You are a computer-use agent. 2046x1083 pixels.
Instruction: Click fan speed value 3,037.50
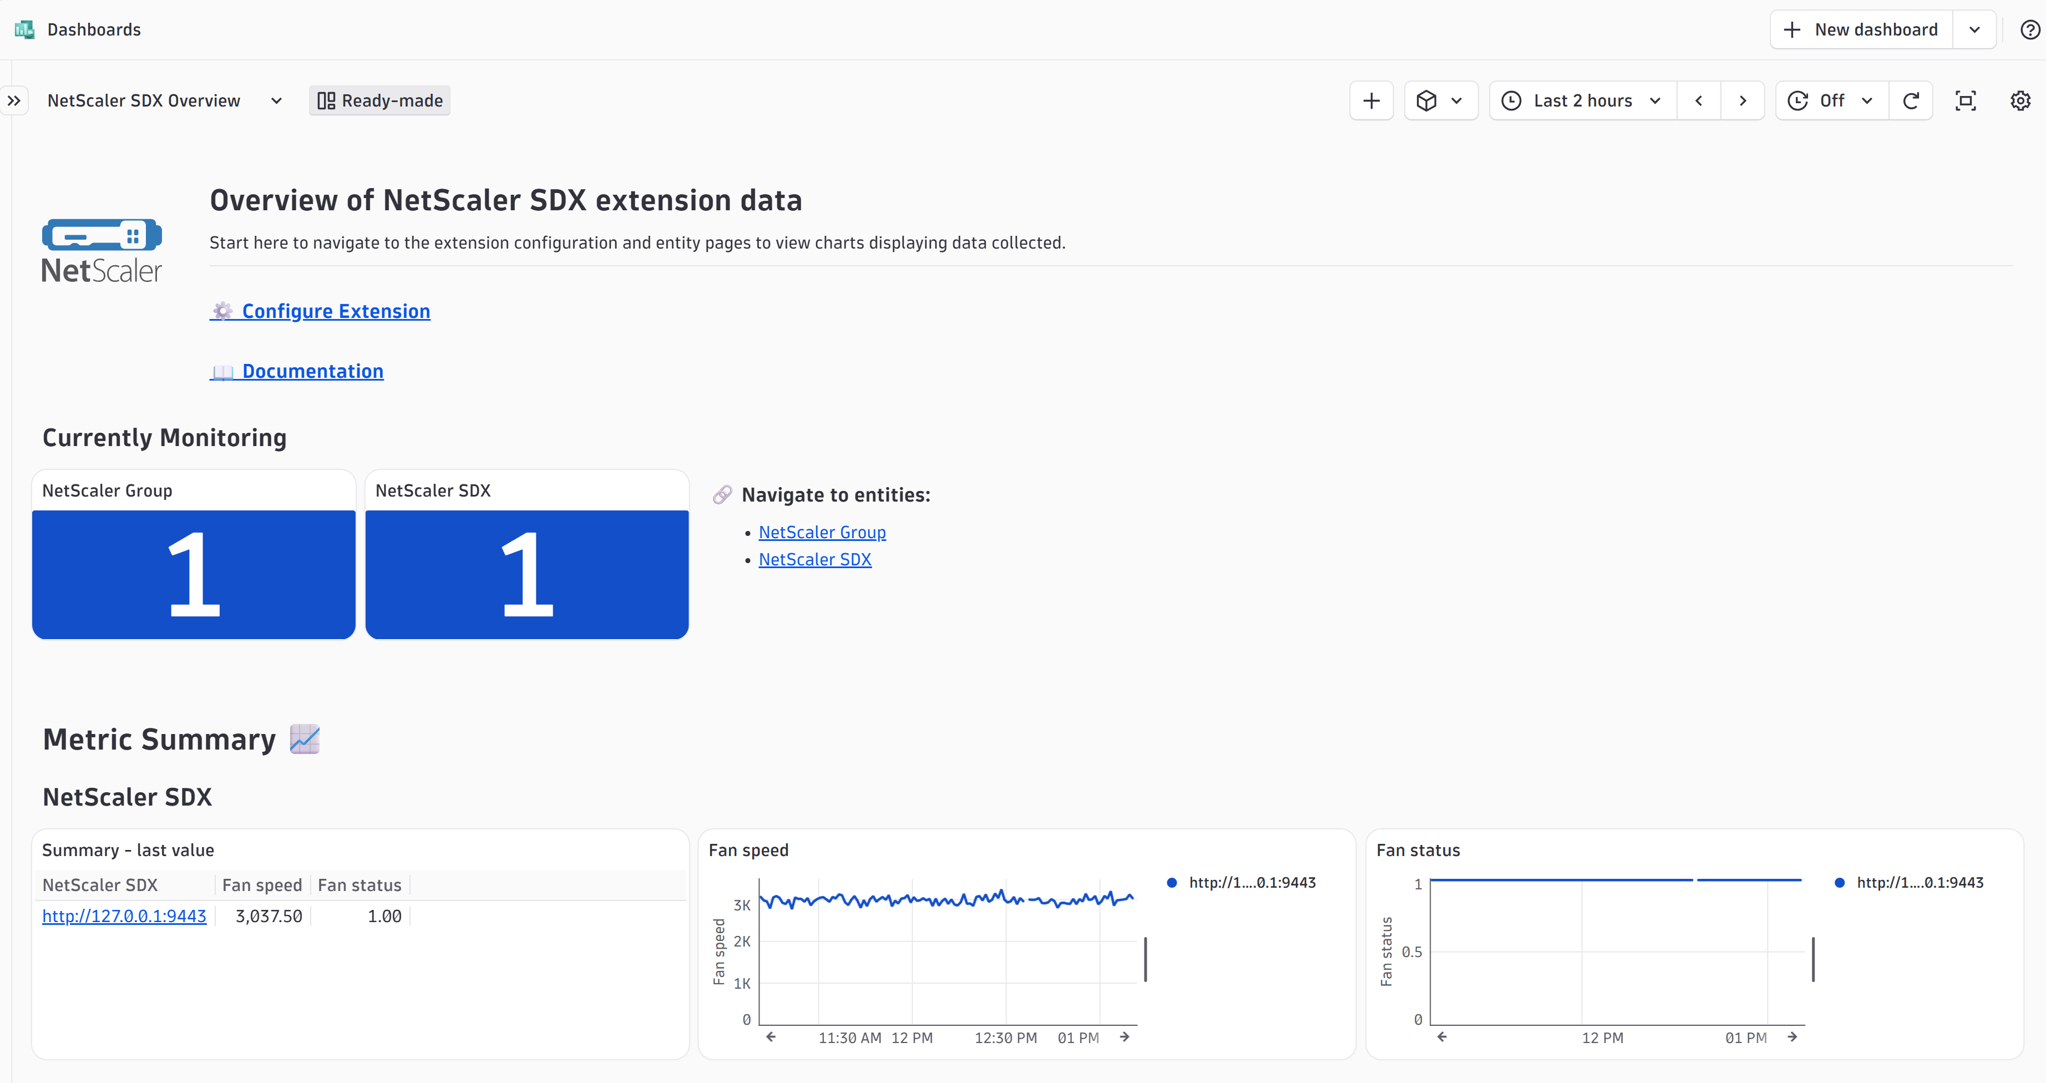click(269, 916)
